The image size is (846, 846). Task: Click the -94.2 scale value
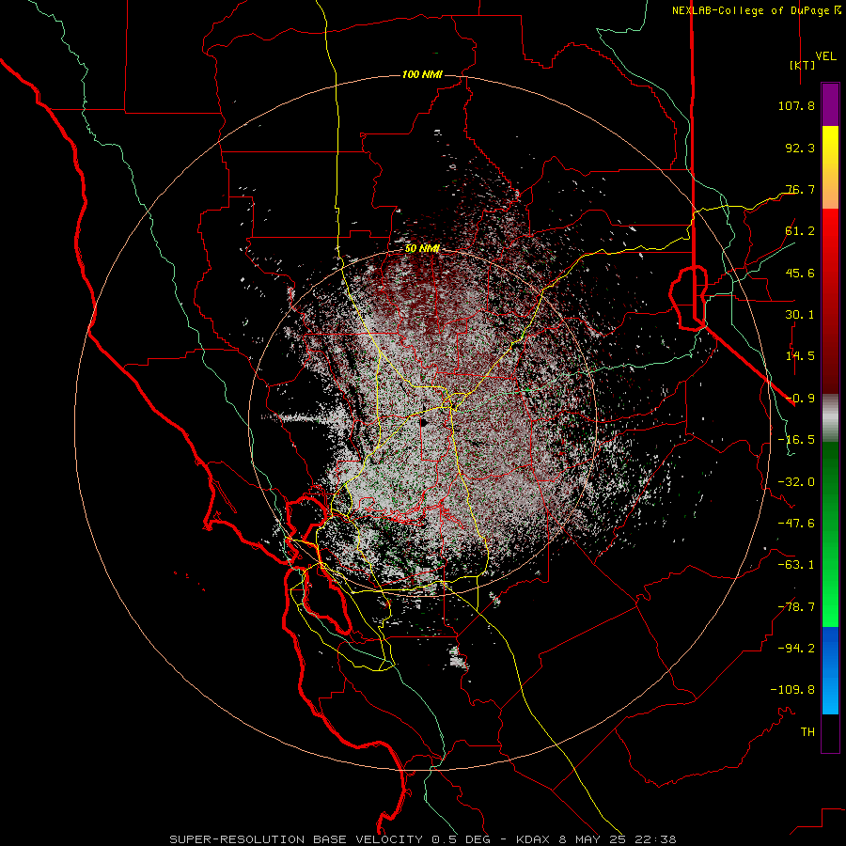pyautogui.click(x=796, y=649)
